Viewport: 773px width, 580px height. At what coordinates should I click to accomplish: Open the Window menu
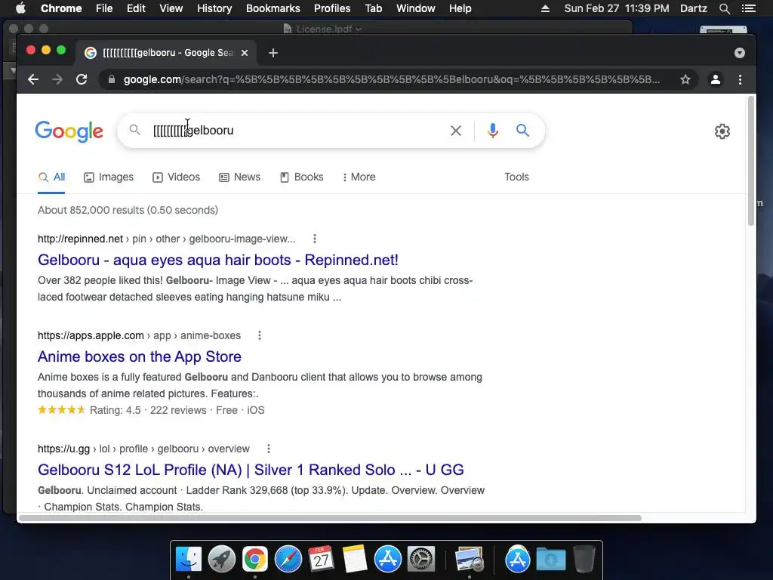point(416,8)
